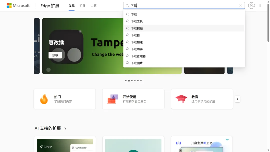The height and width of the screenshot is (152, 270).
Task: Click the page vertical scrollbar thumb
Action: [268, 23]
